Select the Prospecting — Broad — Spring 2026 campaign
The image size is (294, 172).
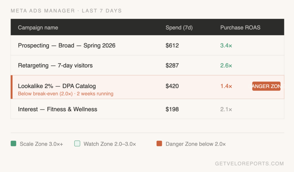click(67, 45)
